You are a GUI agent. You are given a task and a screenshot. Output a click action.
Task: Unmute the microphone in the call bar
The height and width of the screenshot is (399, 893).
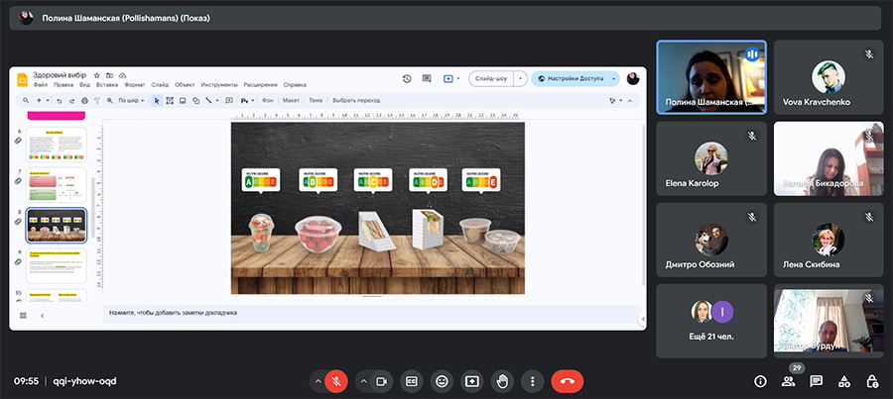pos(336,381)
